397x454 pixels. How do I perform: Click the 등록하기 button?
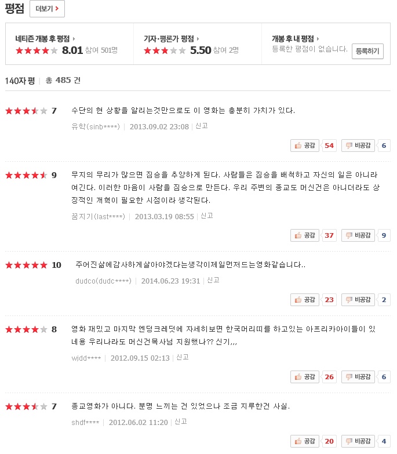point(367,51)
